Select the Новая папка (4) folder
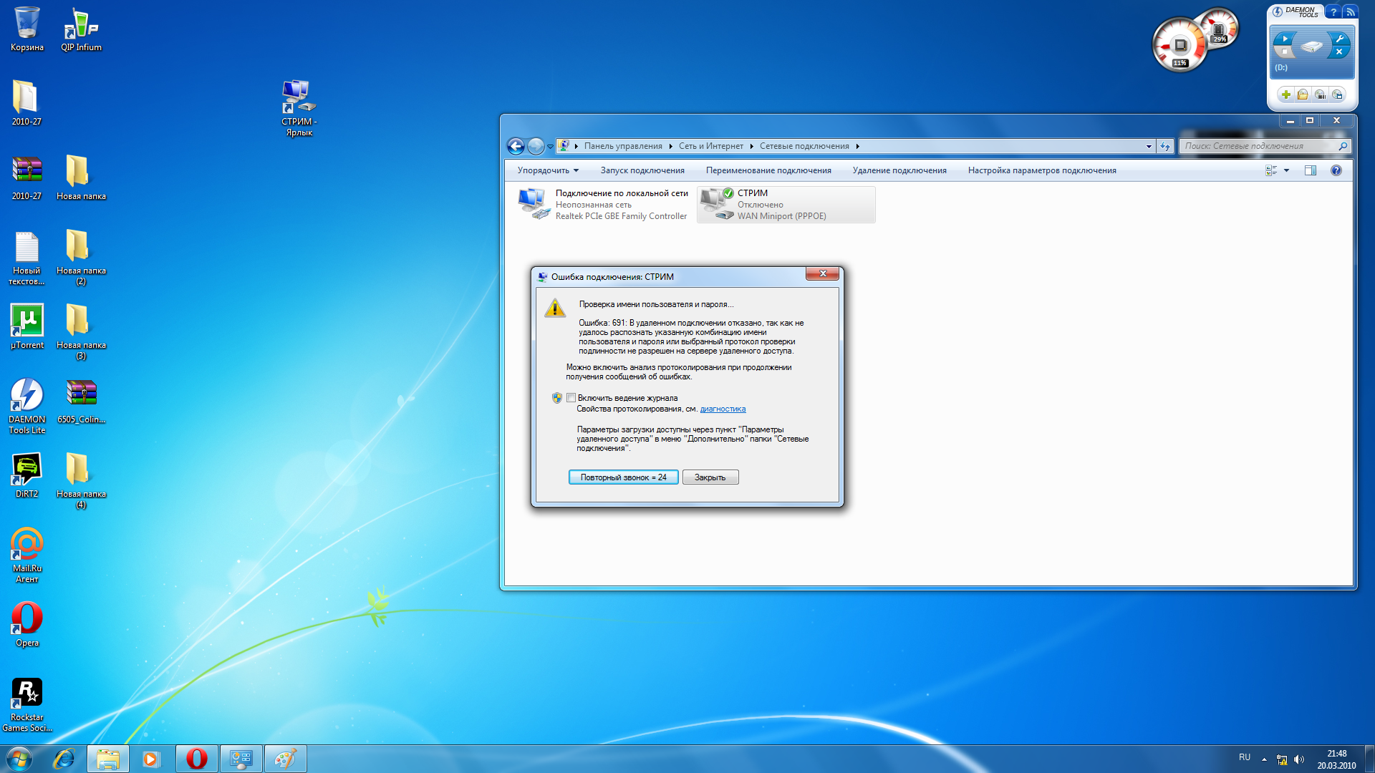This screenshot has height=773, width=1375. tap(81, 481)
